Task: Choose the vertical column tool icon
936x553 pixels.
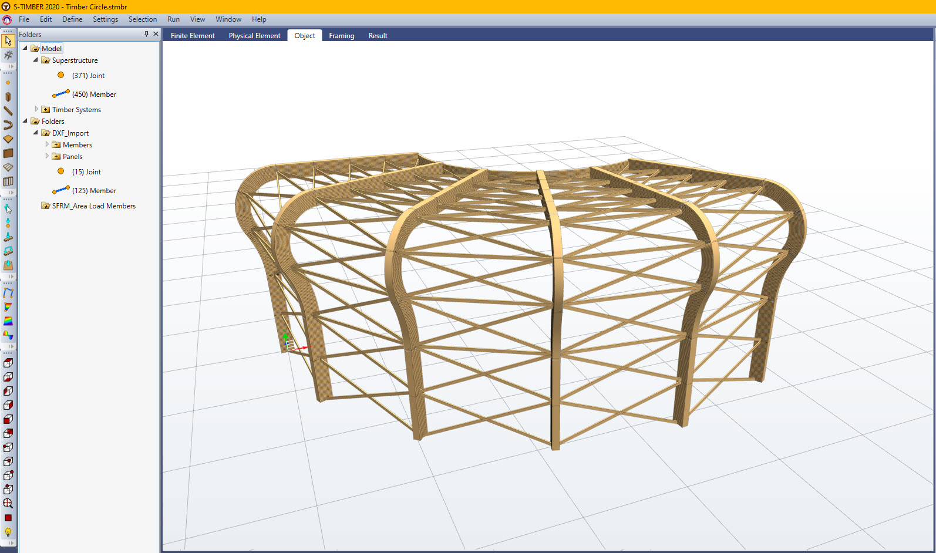Action: [8, 97]
